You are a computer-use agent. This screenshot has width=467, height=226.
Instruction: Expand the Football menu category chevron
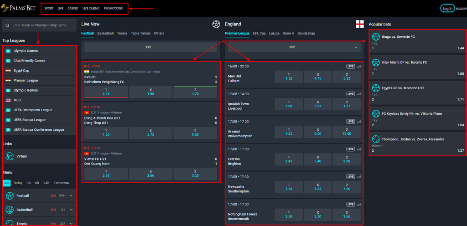[x=71, y=196]
